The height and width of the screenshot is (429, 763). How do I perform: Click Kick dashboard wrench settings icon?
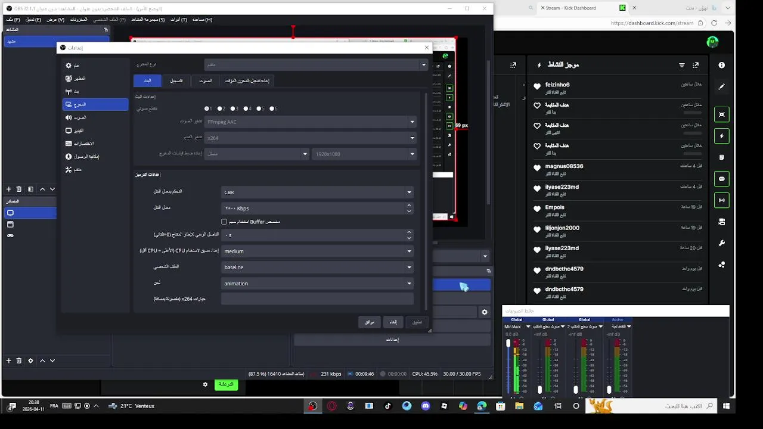(x=722, y=243)
